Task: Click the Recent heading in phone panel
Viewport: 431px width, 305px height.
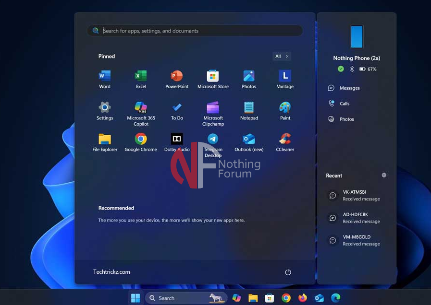Action: [334, 176]
